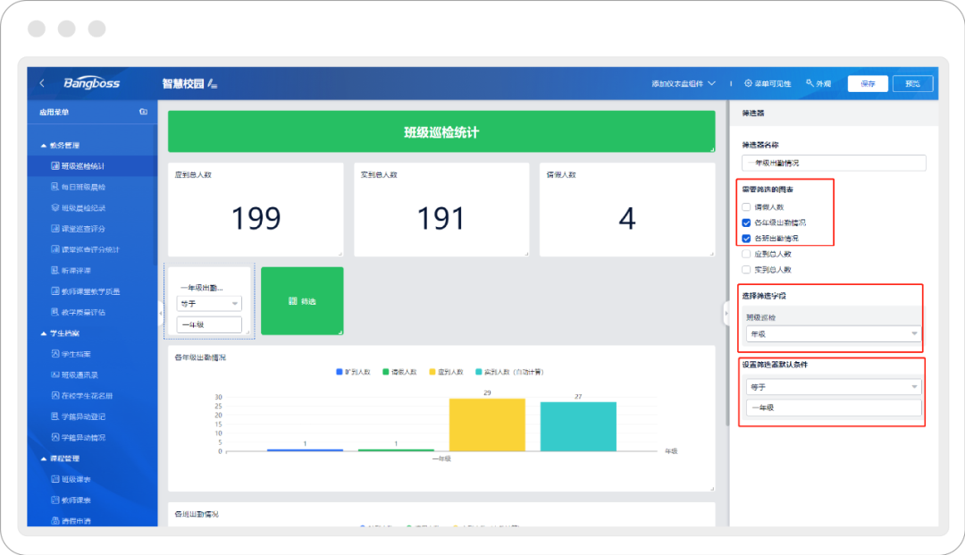
Task: Click the green 筛选 filter button
Action: [302, 301]
